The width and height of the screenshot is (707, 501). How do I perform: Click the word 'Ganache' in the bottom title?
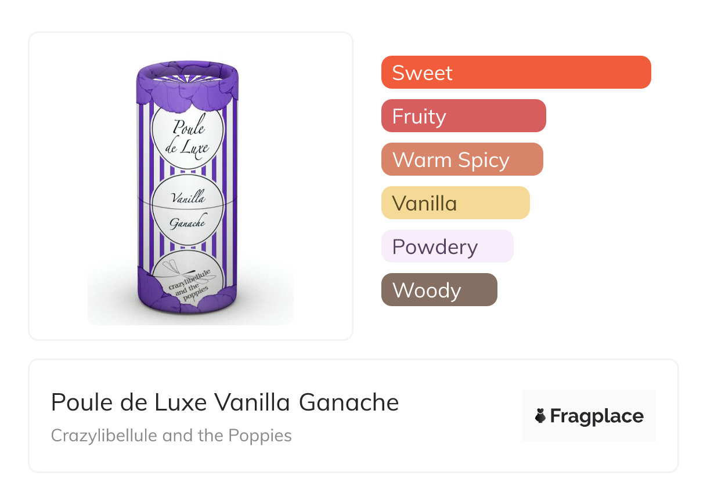click(349, 402)
